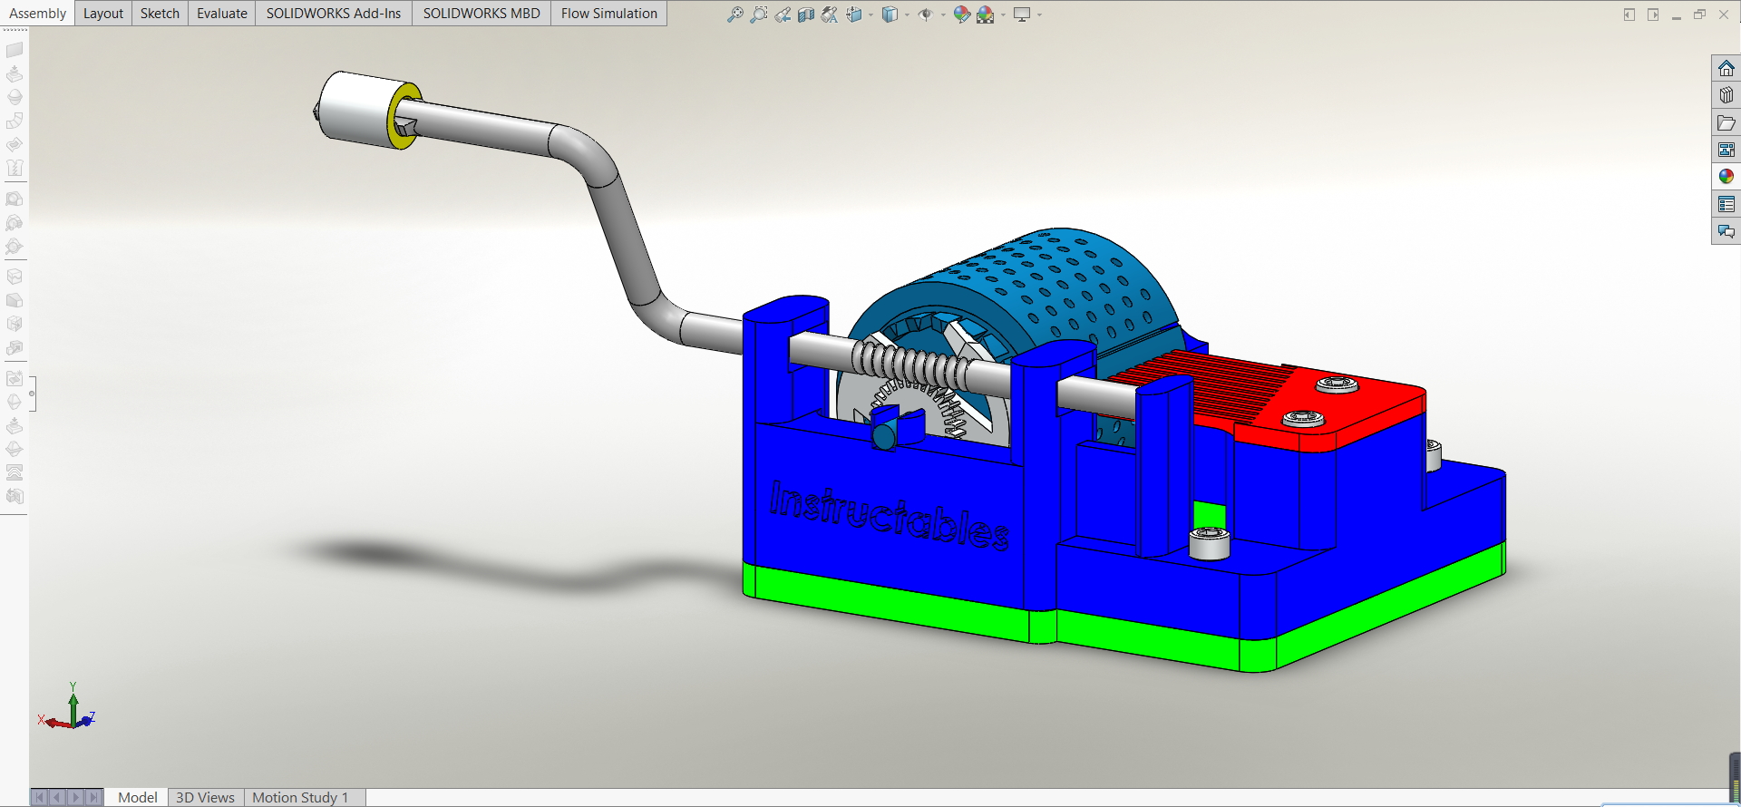1741x807 pixels.
Task: Click the Edit Appearance icon
Action: coord(961,15)
